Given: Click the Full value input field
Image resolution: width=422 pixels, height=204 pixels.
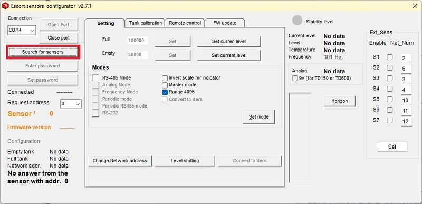Looking at the screenshot, I should click(x=138, y=41).
